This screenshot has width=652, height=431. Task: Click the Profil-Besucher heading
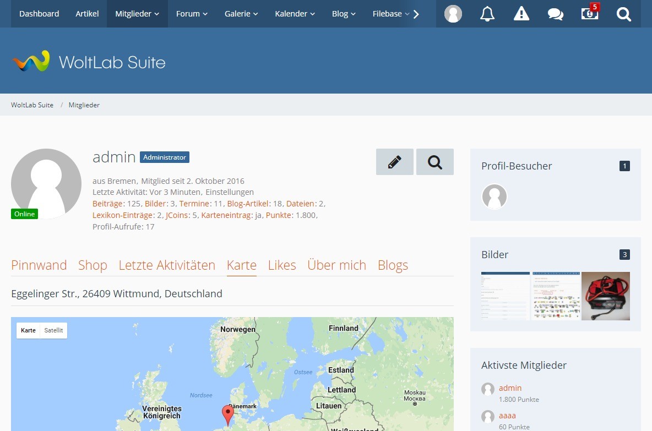tap(517, 166)
